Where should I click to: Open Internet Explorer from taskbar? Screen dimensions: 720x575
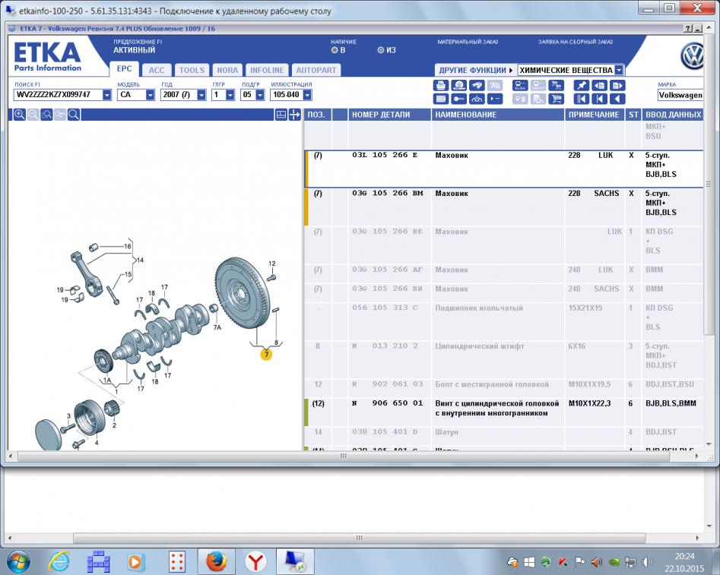[x=59, y=561]
